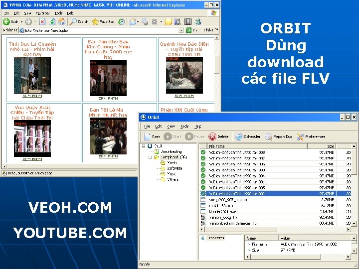The image size is (359, 269).
Task: Click the Go button next to address bar
Action: [x=192, y=30]
